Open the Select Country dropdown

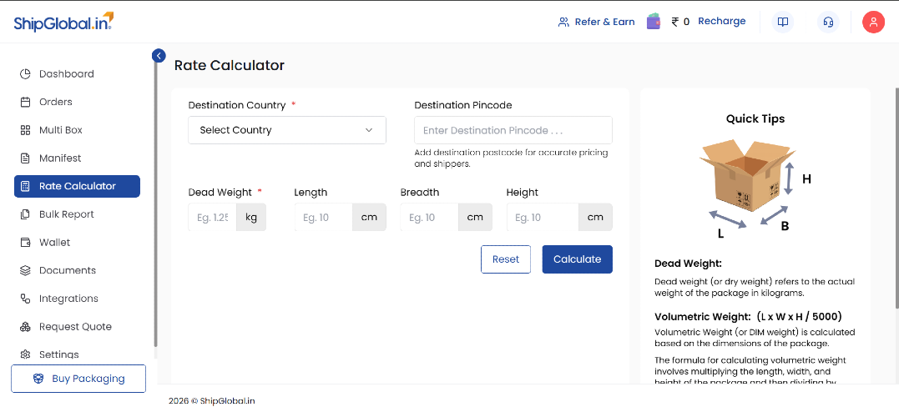[286, 130]
